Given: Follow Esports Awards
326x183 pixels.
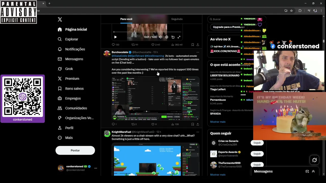Looking at the screenshot, I should 257,154.
